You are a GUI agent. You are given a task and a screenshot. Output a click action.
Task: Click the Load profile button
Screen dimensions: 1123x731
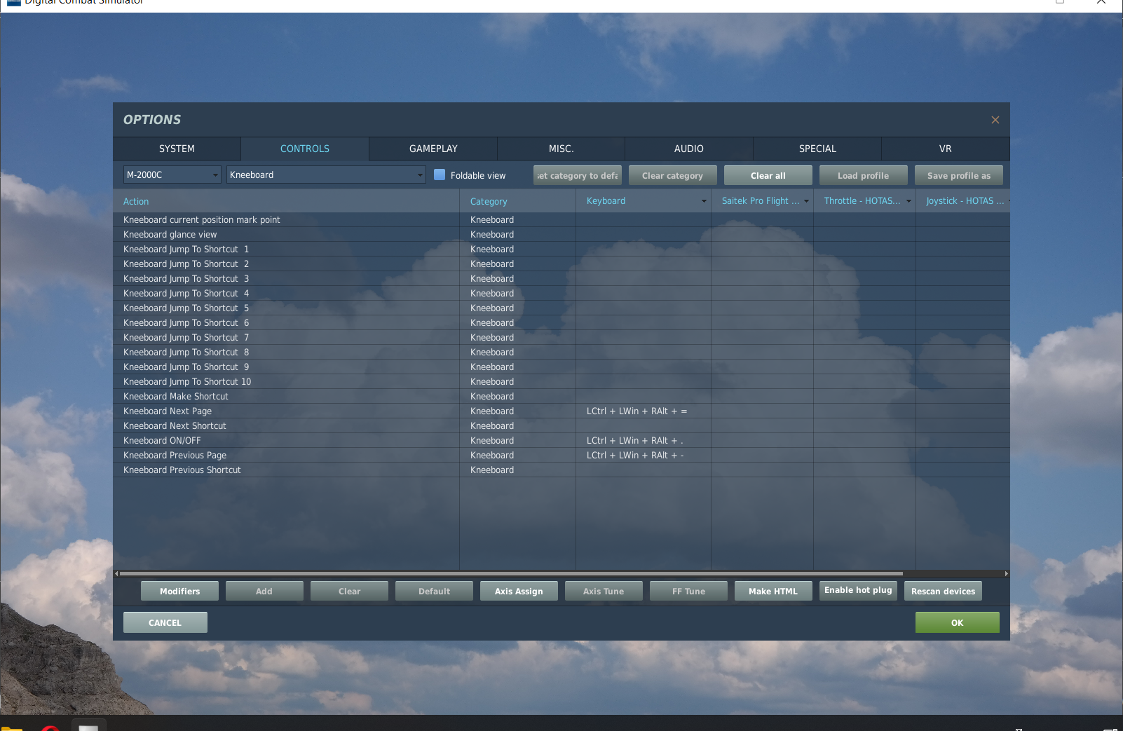coord(864,175)
